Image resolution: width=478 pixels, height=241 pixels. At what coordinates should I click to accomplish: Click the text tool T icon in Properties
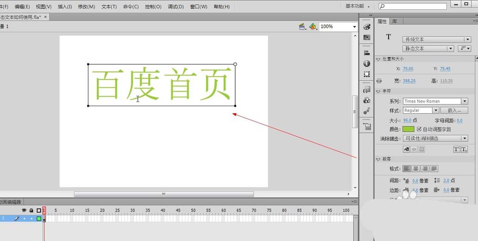point(388,37)
